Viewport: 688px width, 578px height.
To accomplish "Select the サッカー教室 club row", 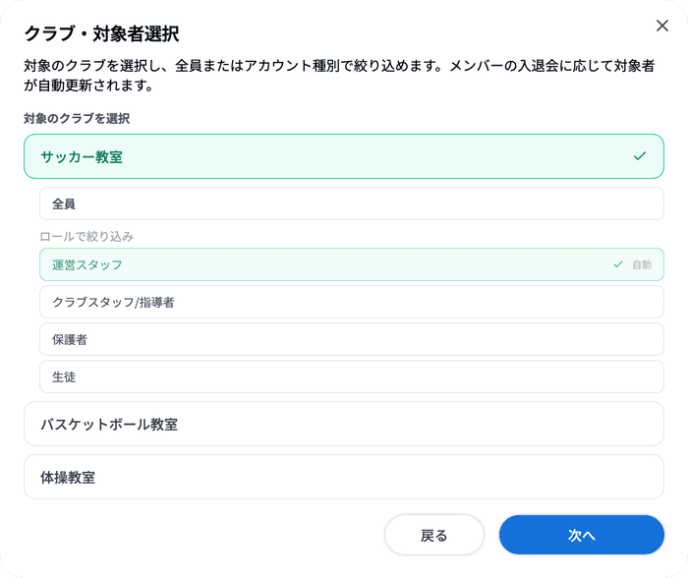I will pyautogui.click(x=344, y=156).
